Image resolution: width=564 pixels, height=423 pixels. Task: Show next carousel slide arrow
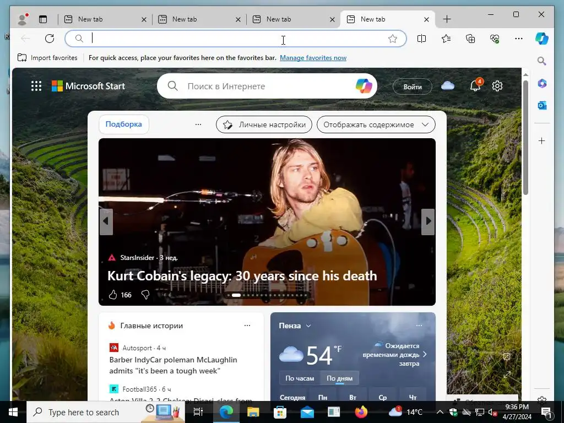(428, 221)
